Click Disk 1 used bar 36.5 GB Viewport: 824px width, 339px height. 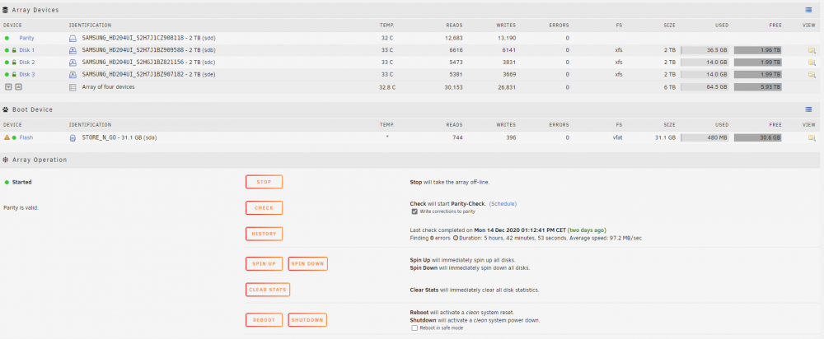pyautogui.click(x=705, y=50)
